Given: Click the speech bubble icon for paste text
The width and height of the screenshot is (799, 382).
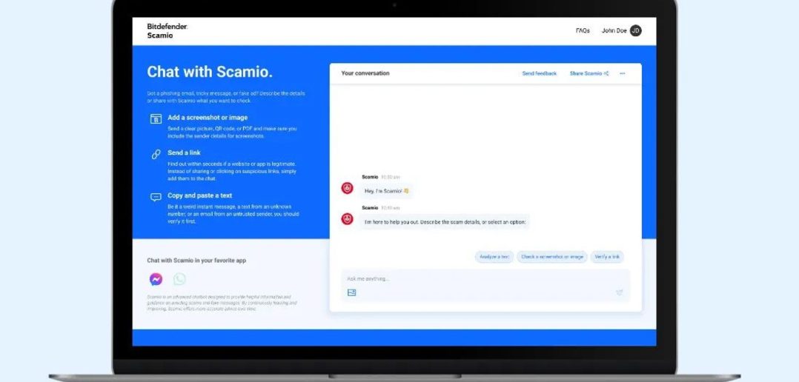Looking at the screenshot, I should coord(156,197).
